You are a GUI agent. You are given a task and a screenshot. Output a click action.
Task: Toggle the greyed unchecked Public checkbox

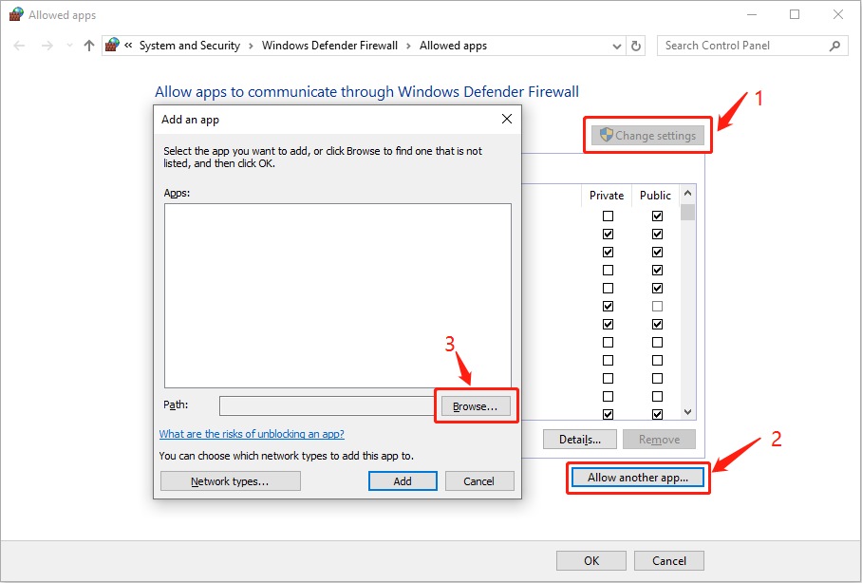pos(657,307)
